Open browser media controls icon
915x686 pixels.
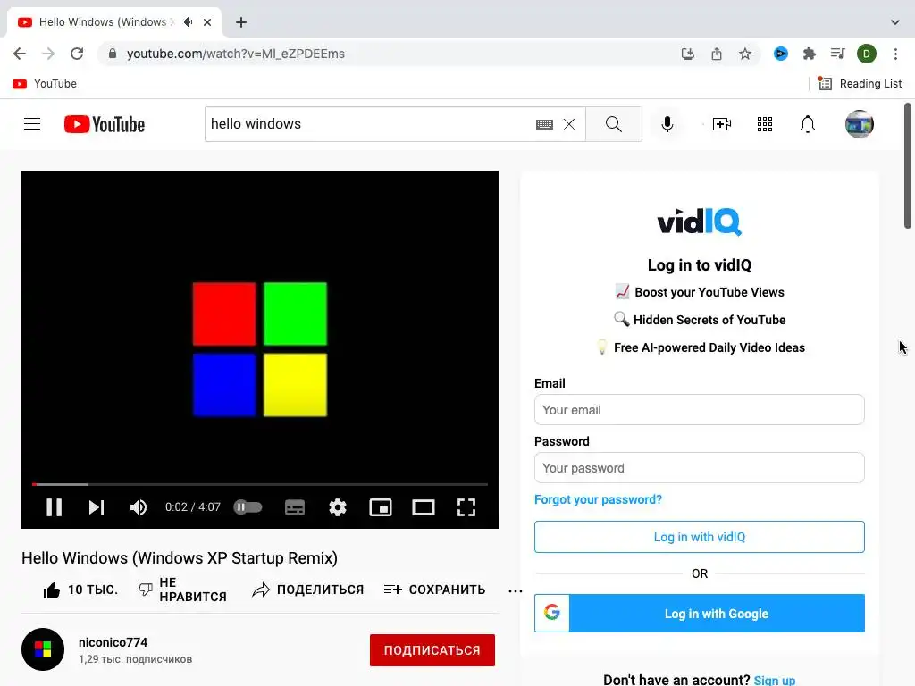pos(838,54)
